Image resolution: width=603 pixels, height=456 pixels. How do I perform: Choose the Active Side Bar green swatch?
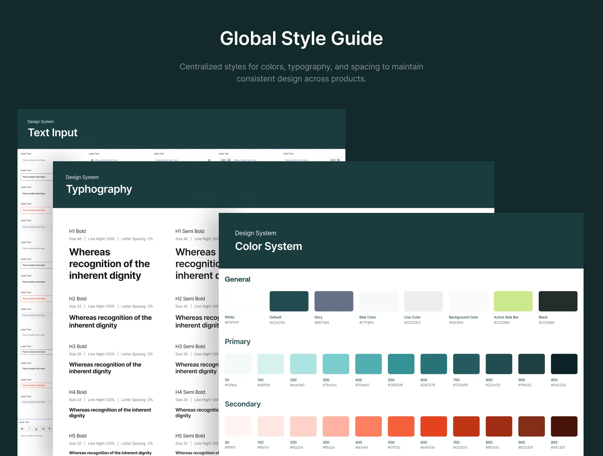(x=513, y=301)
